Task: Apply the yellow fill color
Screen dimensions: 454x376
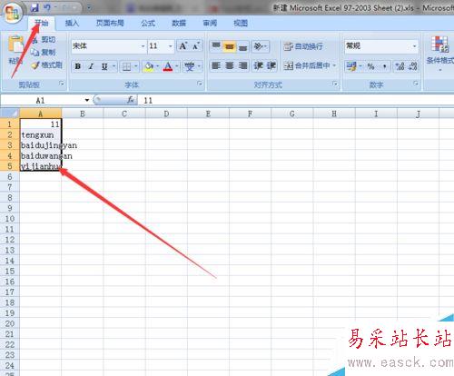Action: tap(149, 66)
